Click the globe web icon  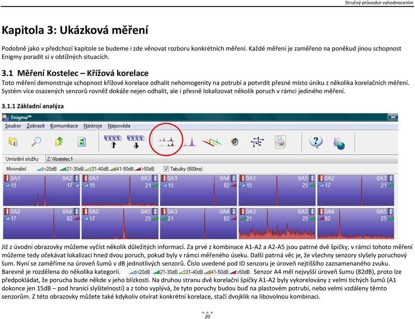(339, 143)
